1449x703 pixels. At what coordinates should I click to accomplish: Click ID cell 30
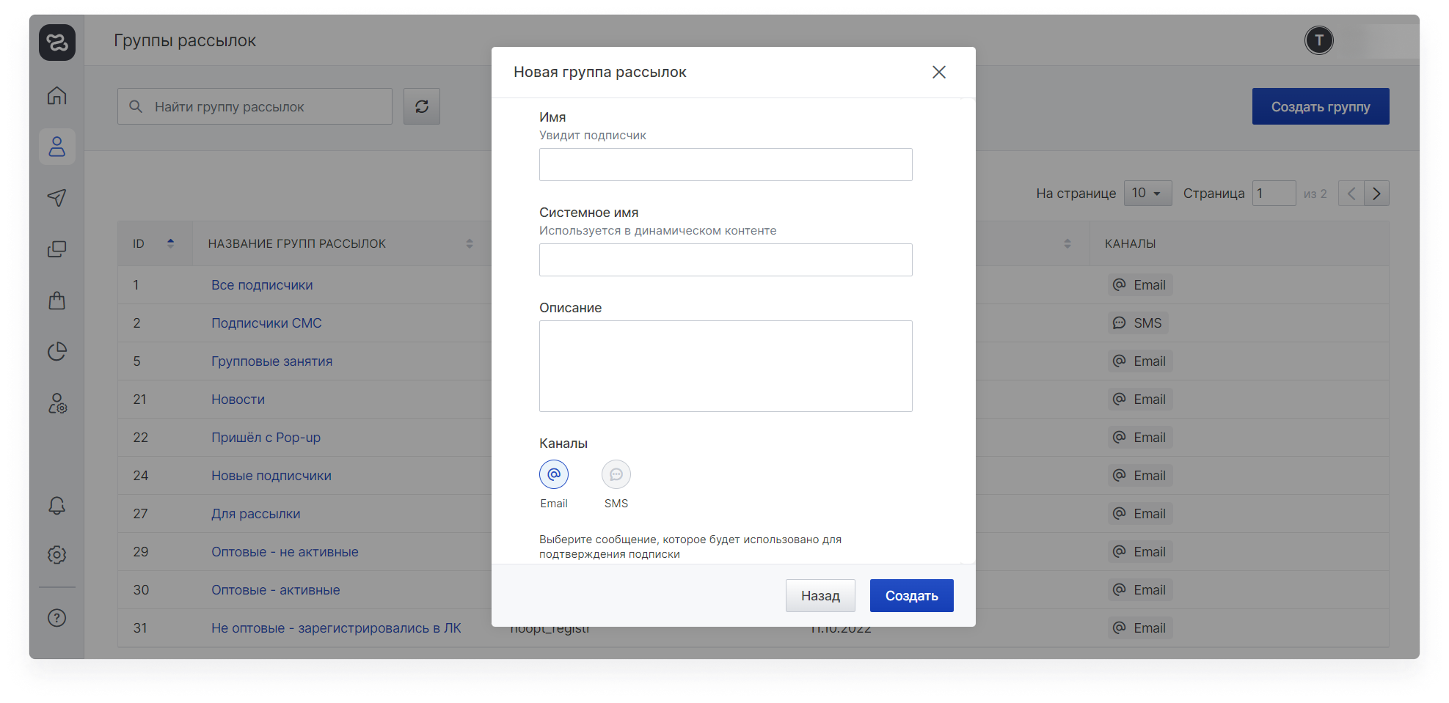click(x=141, y=590)
